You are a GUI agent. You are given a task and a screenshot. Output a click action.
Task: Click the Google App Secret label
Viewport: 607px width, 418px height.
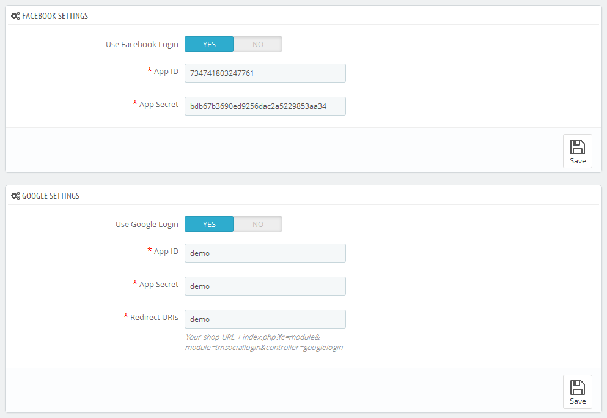[159, 285]
